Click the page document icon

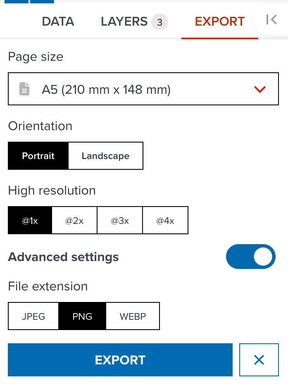[25, 89]
